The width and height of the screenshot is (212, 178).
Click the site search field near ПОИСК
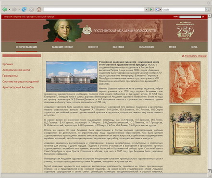(x=190, y=17)
